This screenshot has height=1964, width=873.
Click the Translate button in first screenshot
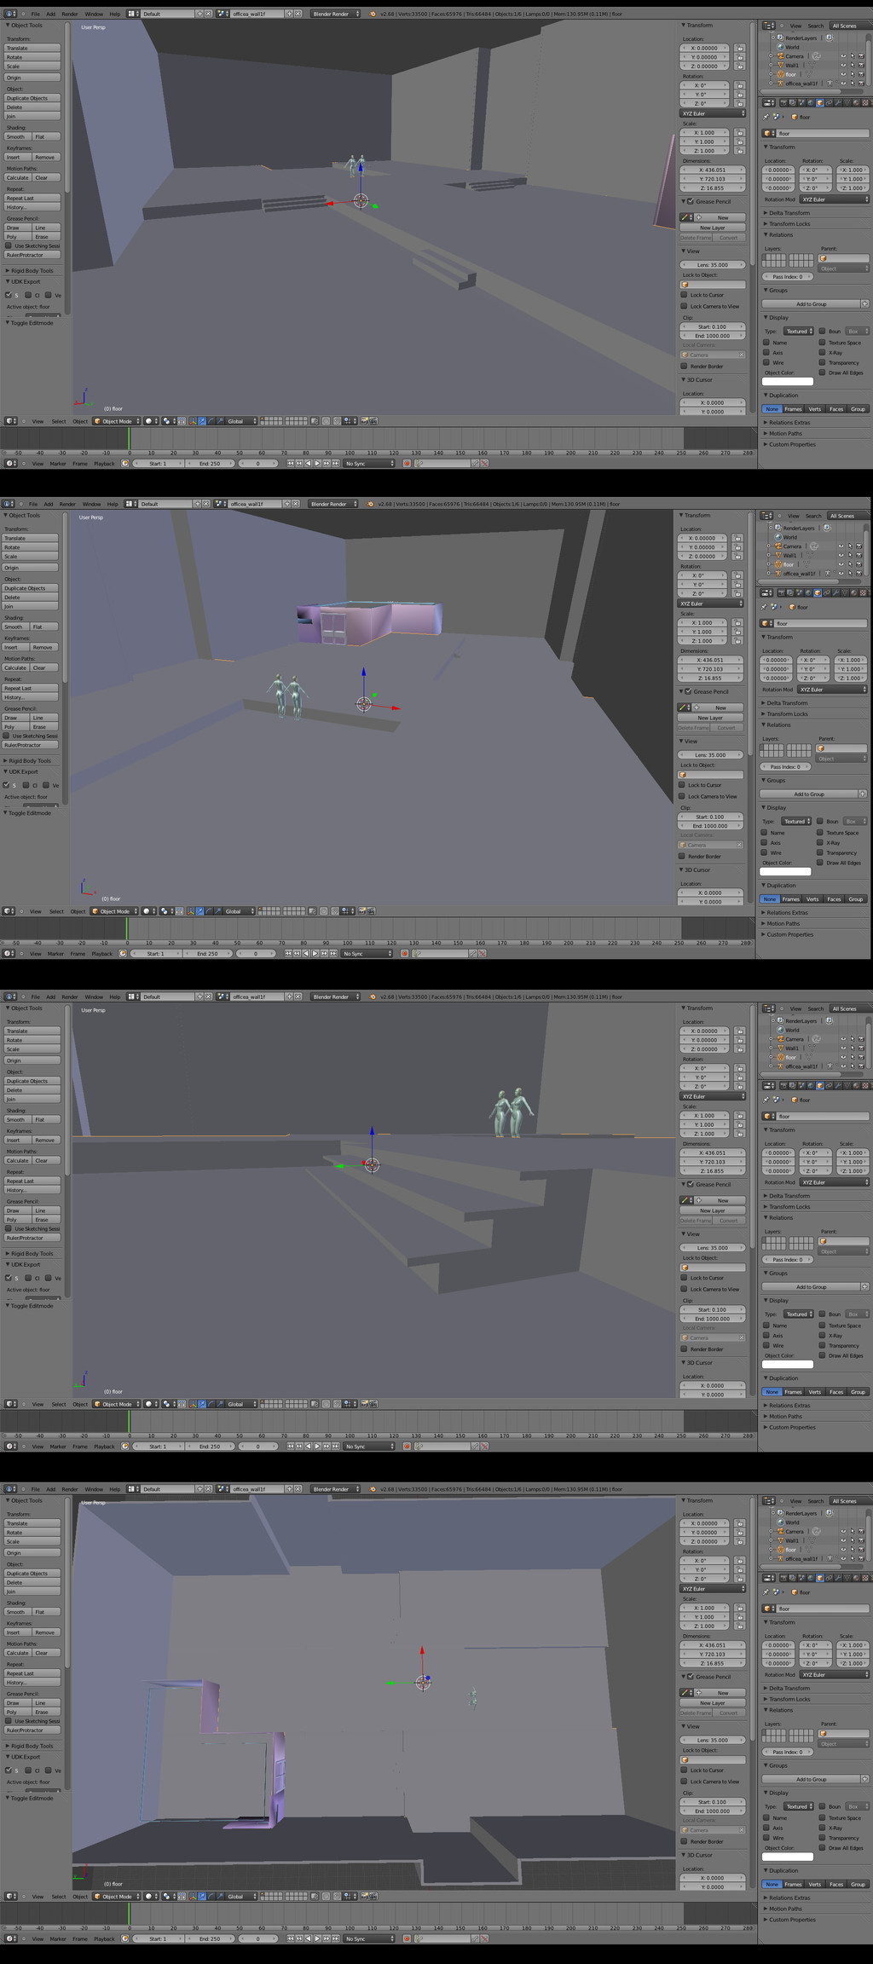pyautogui.click(x=32, y=49)
